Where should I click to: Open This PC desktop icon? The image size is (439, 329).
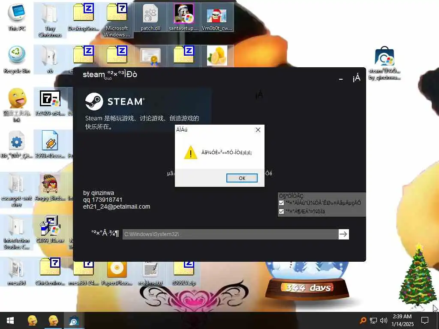pos(17,17)
